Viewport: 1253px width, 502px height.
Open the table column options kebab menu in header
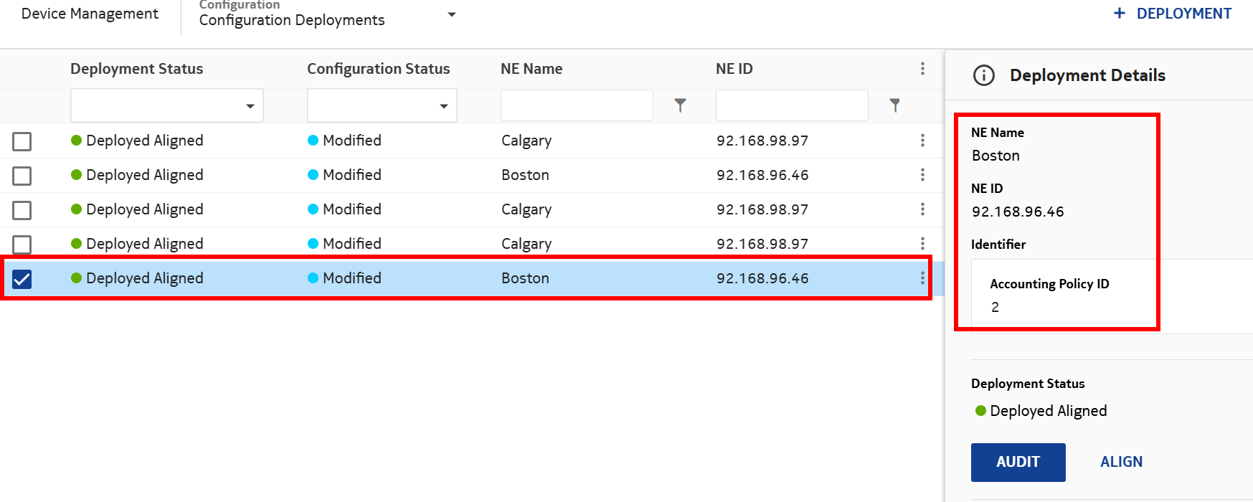(922, 69)
